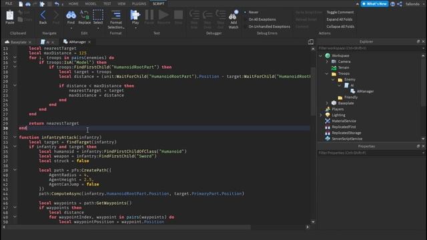
Task: Click Collapse All Folds action
Action: [340, 27]
